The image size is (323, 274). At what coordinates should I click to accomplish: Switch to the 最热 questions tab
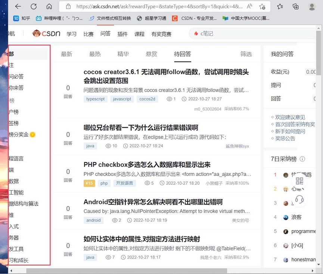click(95, 54)
